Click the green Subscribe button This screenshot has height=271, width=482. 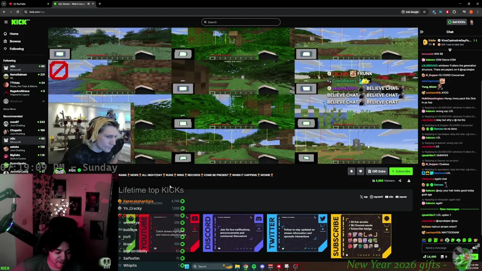point(401,171)
